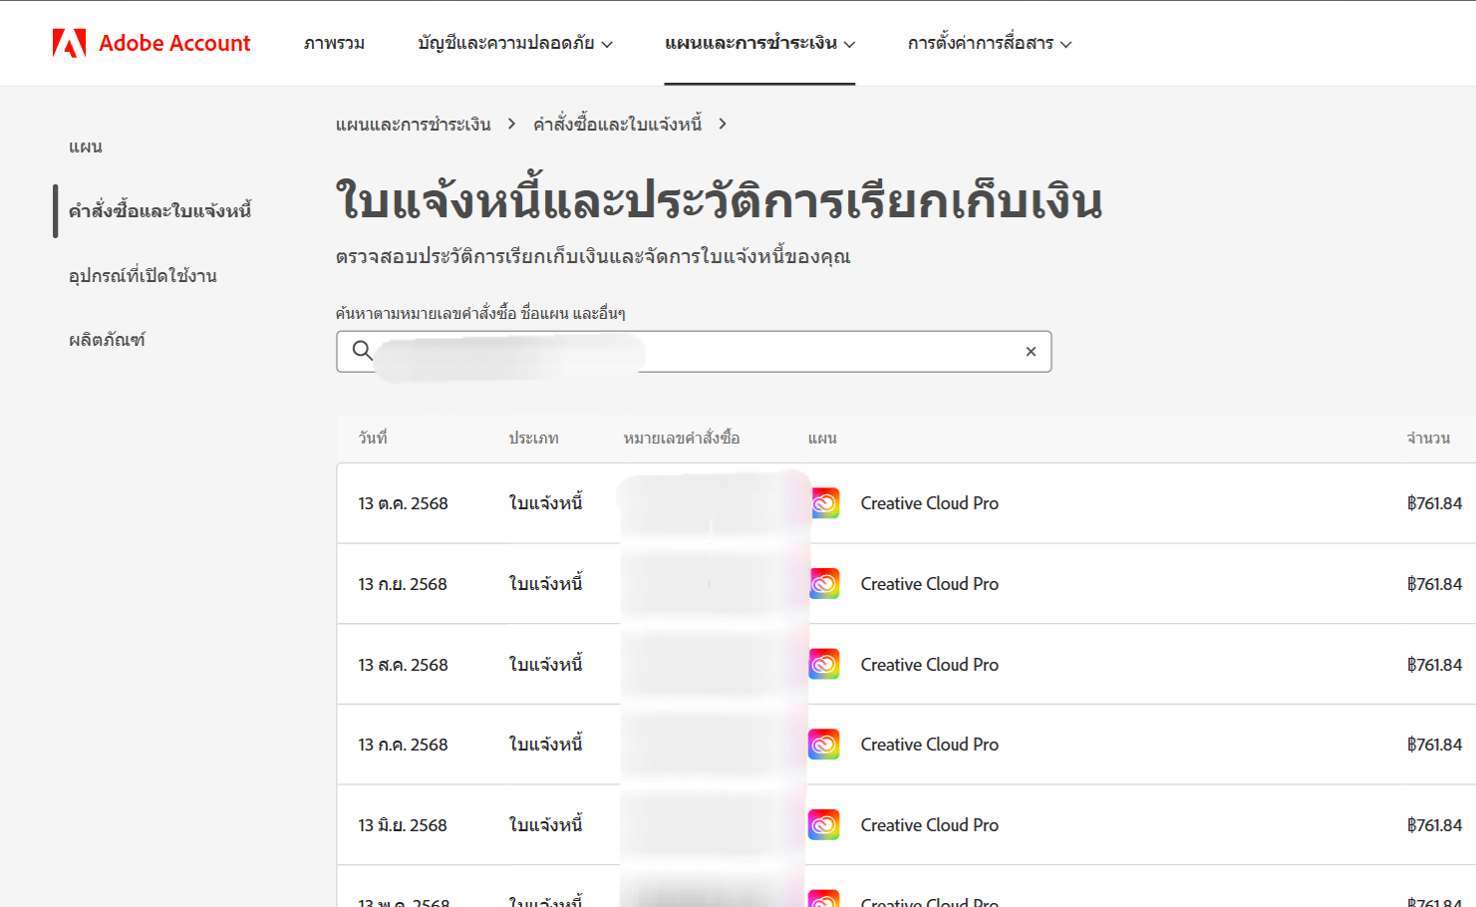Expand the บัญชีและความปลอดภัย menu
The image size is (1476, 907).
pos(515,43)
